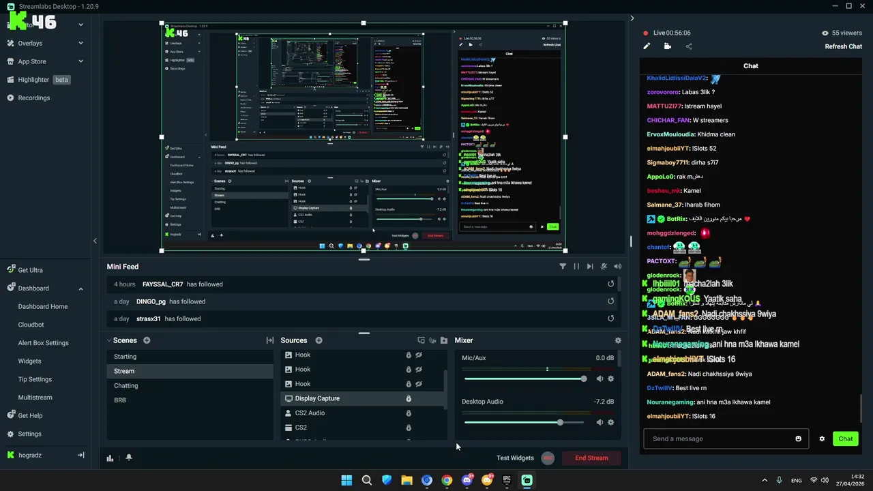Image resolution: width=873 pixels, height=491 pixels.
Task: Open Mixer advanced settings gear
Action: click(618, 340)
